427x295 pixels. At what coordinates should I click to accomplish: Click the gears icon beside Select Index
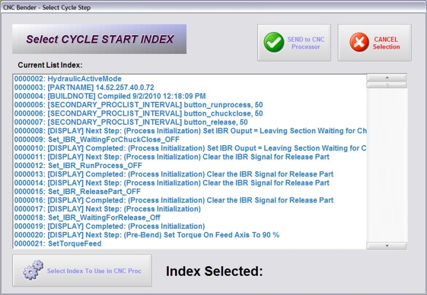[33, 270]
